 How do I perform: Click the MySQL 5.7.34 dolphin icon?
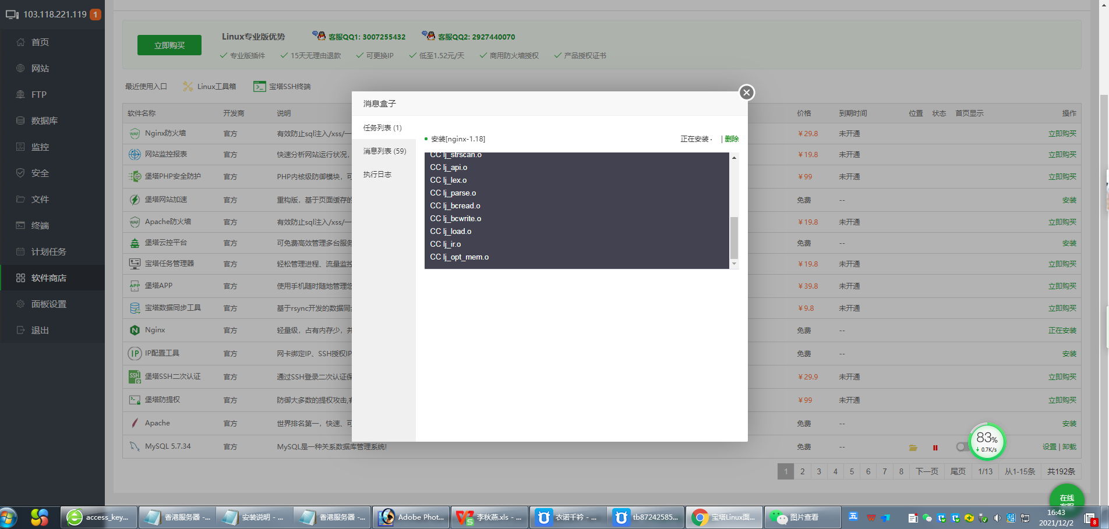tap(135, 446)
